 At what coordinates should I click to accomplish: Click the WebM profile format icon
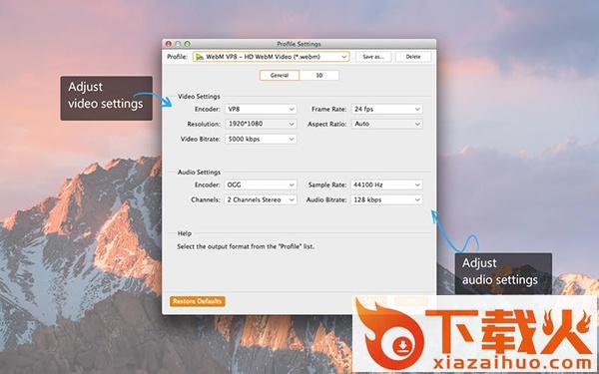[200, 57]
